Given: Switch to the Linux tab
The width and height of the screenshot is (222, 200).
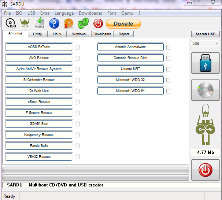Looking at the screenshot, I should click(57, 34).
